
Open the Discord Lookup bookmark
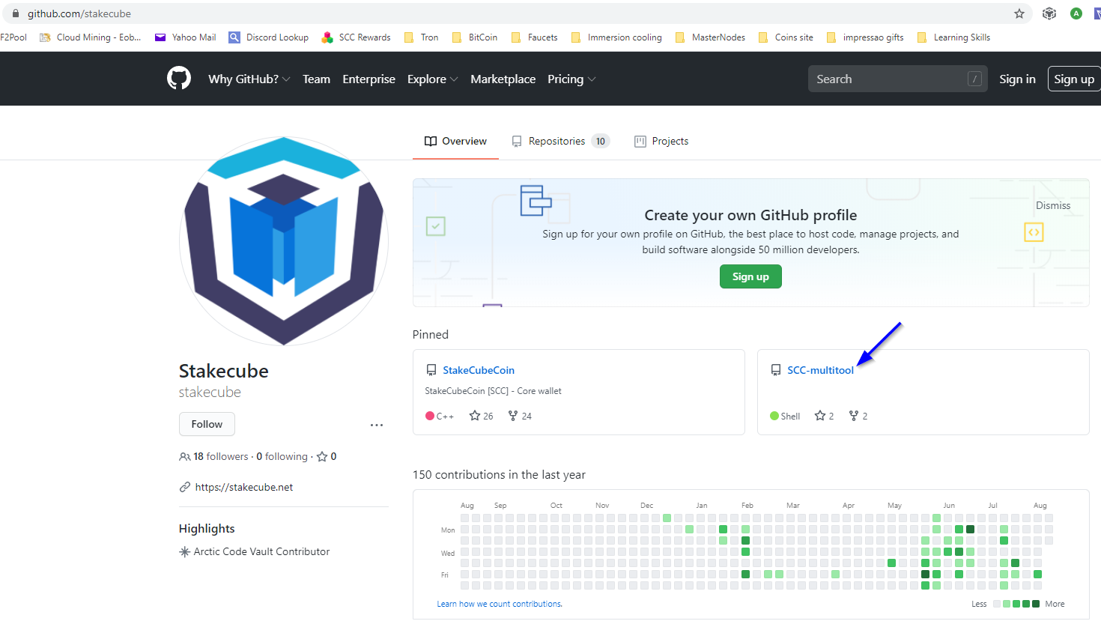[269, 37]
